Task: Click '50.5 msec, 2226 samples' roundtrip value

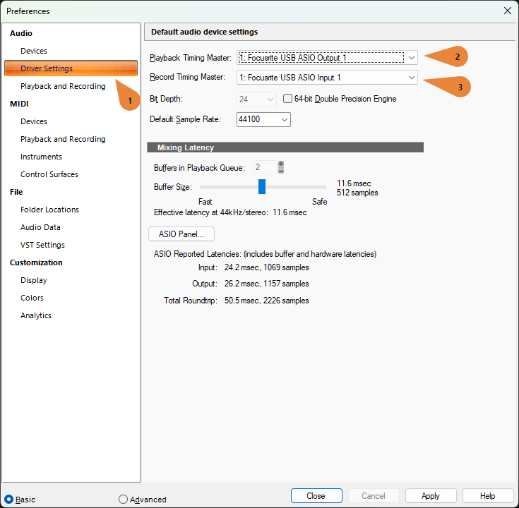Action: (x=267, y=301)
